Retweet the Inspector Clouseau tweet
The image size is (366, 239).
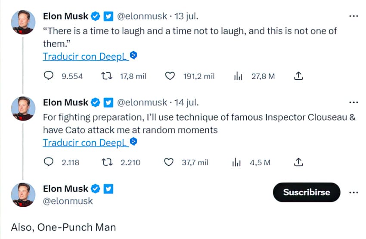pyautogui.click(x=105, y=162)
